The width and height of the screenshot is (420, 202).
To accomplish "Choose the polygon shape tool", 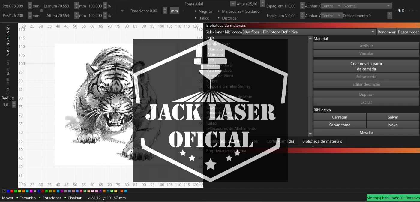I will click(8, 40).
